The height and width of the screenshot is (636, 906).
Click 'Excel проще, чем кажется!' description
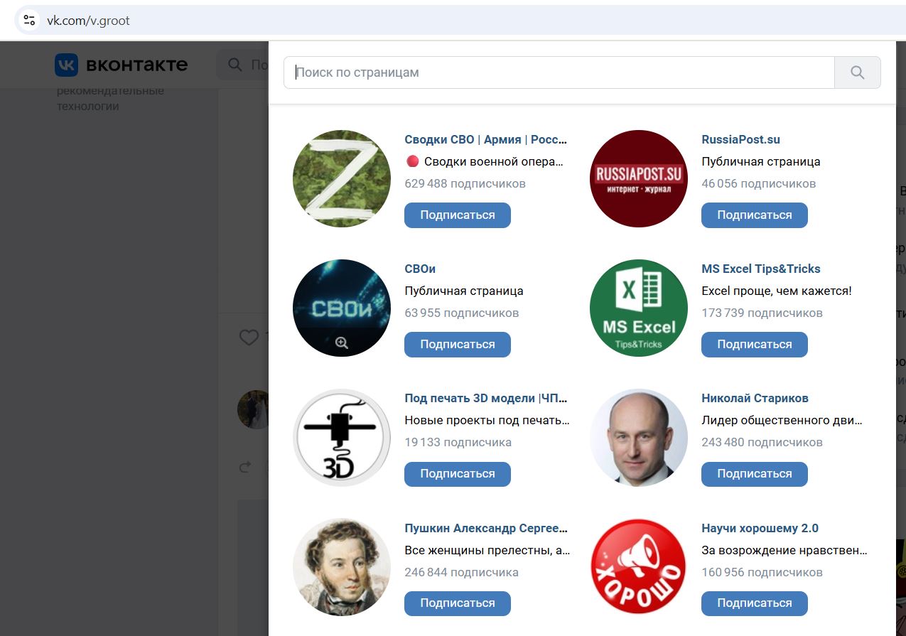point(776,291)
